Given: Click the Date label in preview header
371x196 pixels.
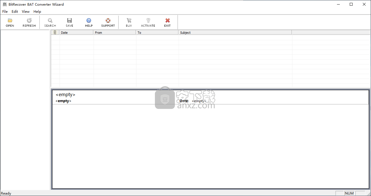Looking at the screenshot, I should pos(184,101).
